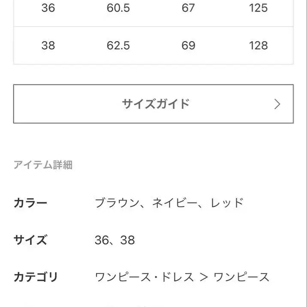Click the chevron arrow on サイズガイド
This screenshot has width=307, height=307.
point(277,104)
